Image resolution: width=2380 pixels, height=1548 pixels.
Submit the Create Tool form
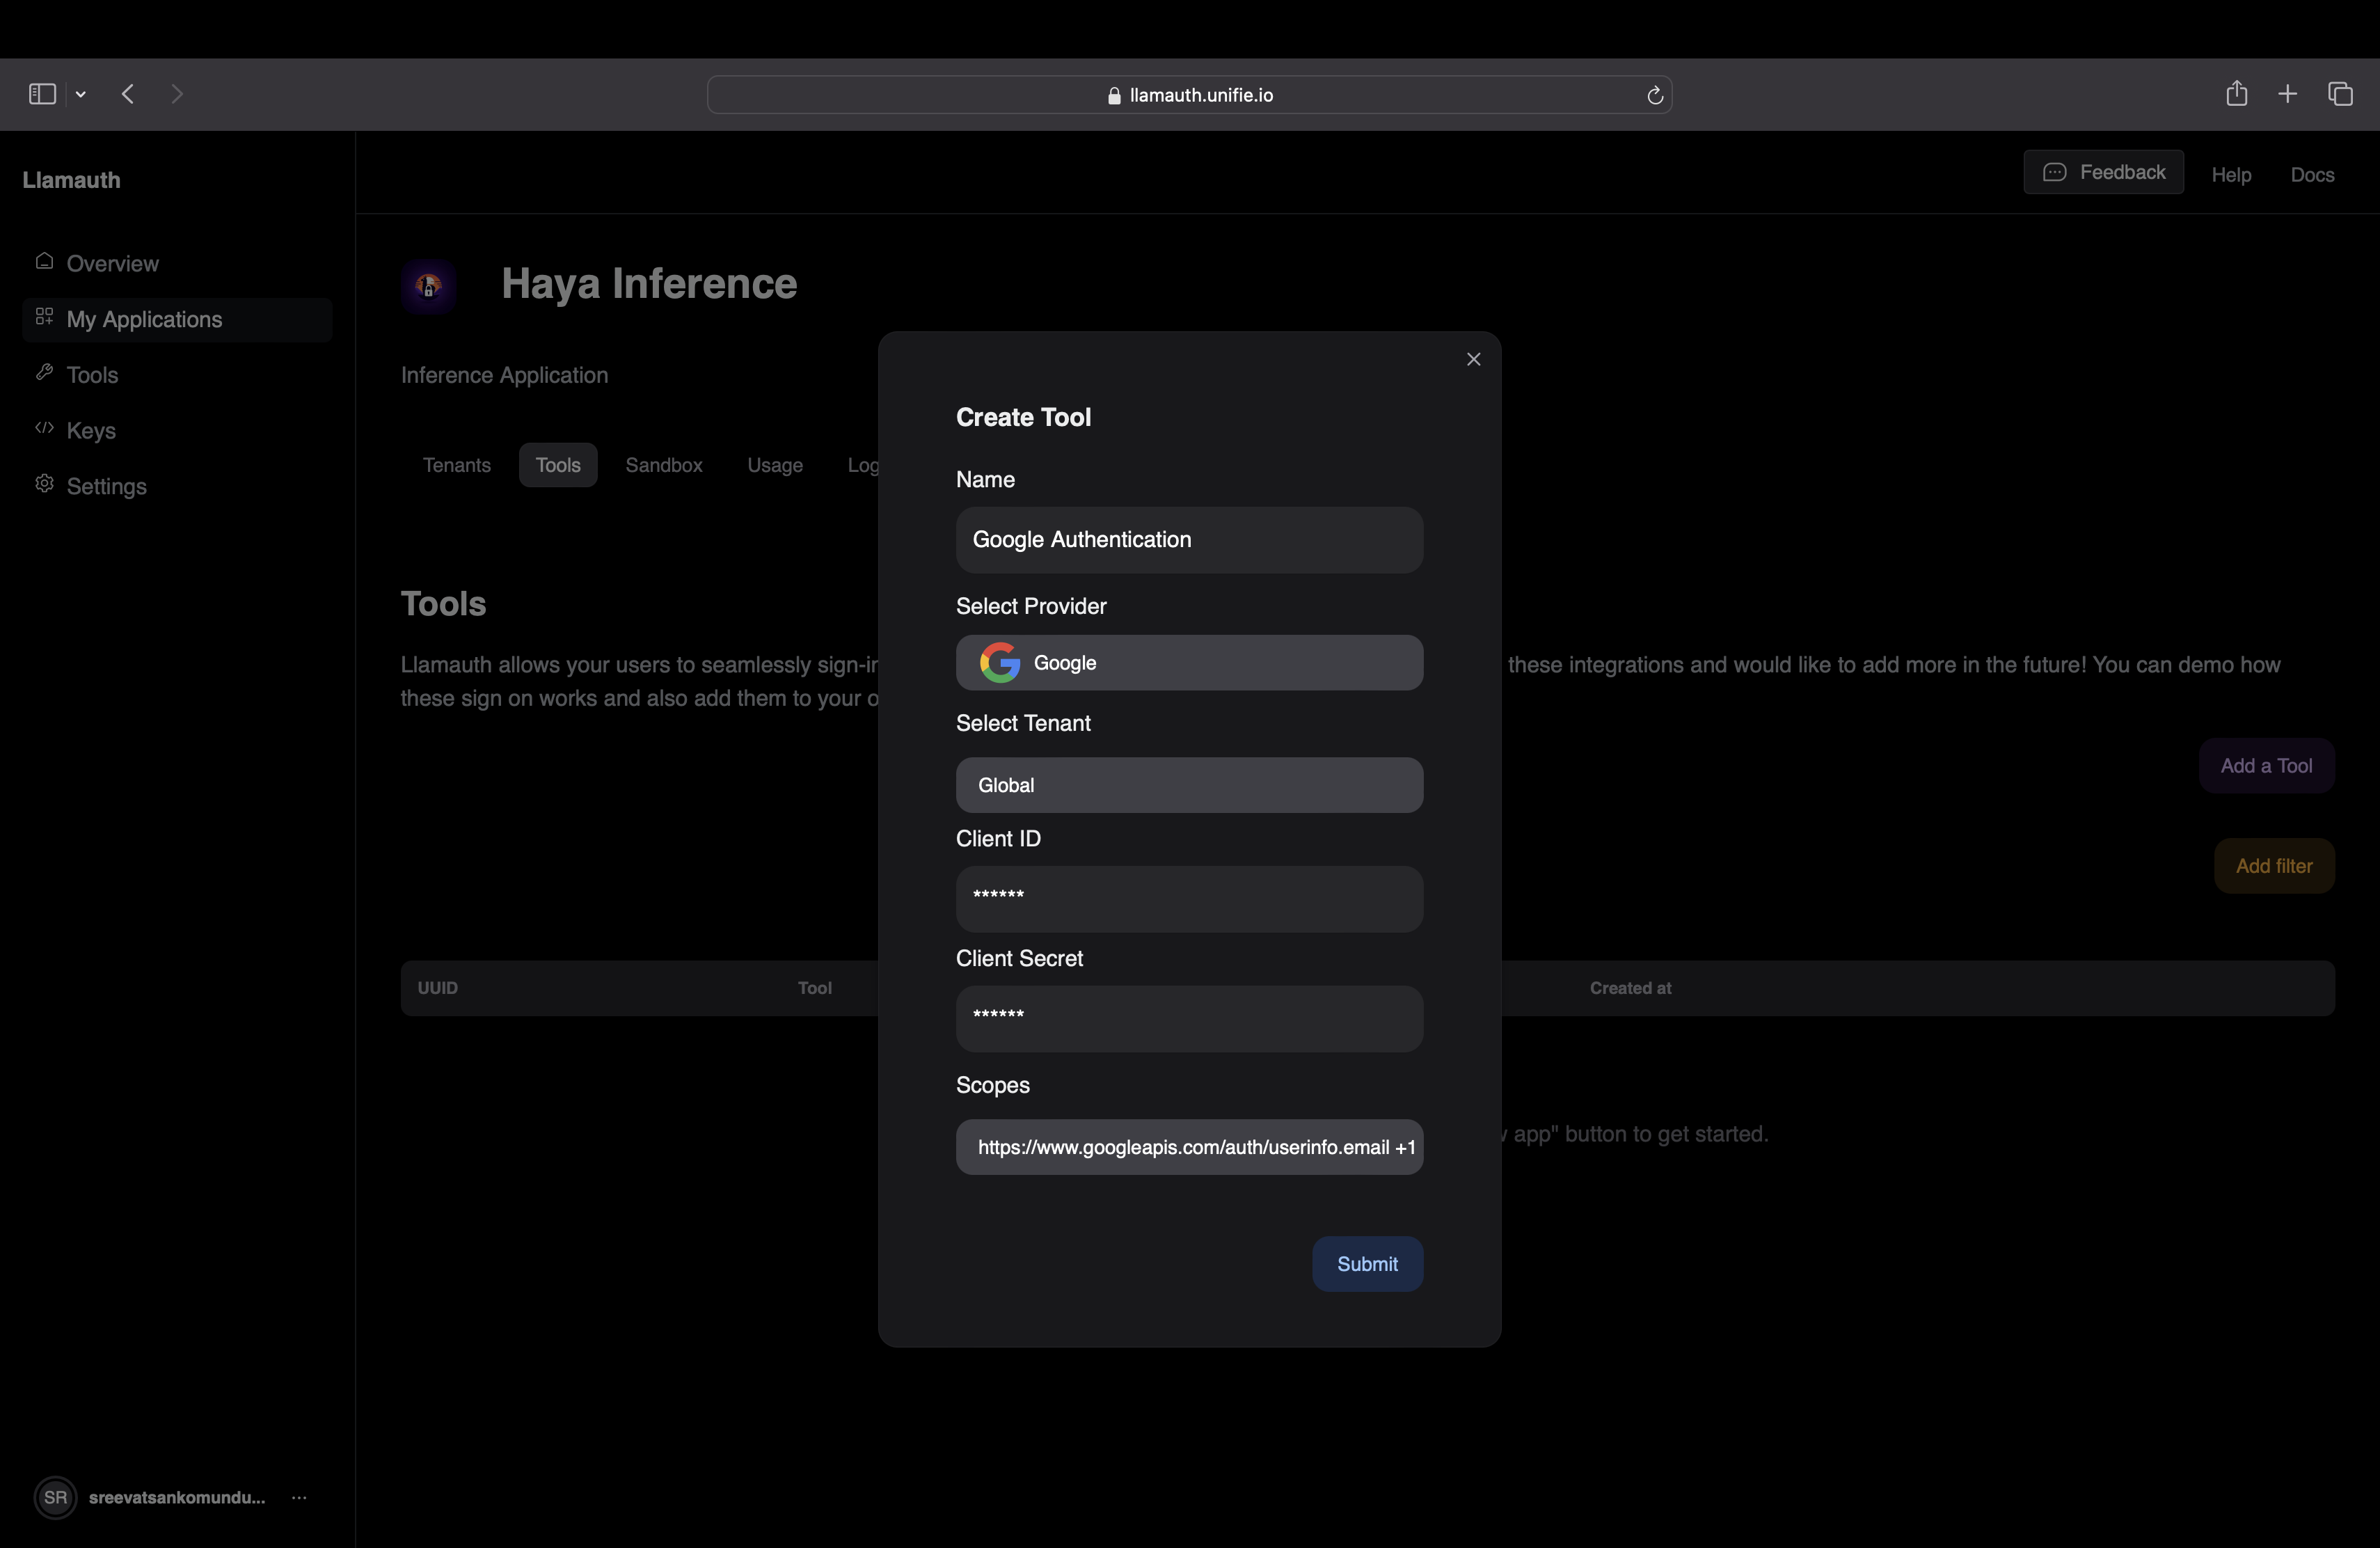click(1367, 1264)
